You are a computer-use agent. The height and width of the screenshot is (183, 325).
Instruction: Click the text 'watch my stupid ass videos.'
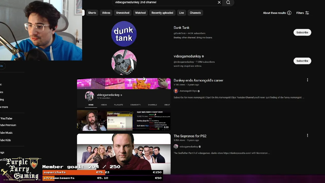point(188,66)
